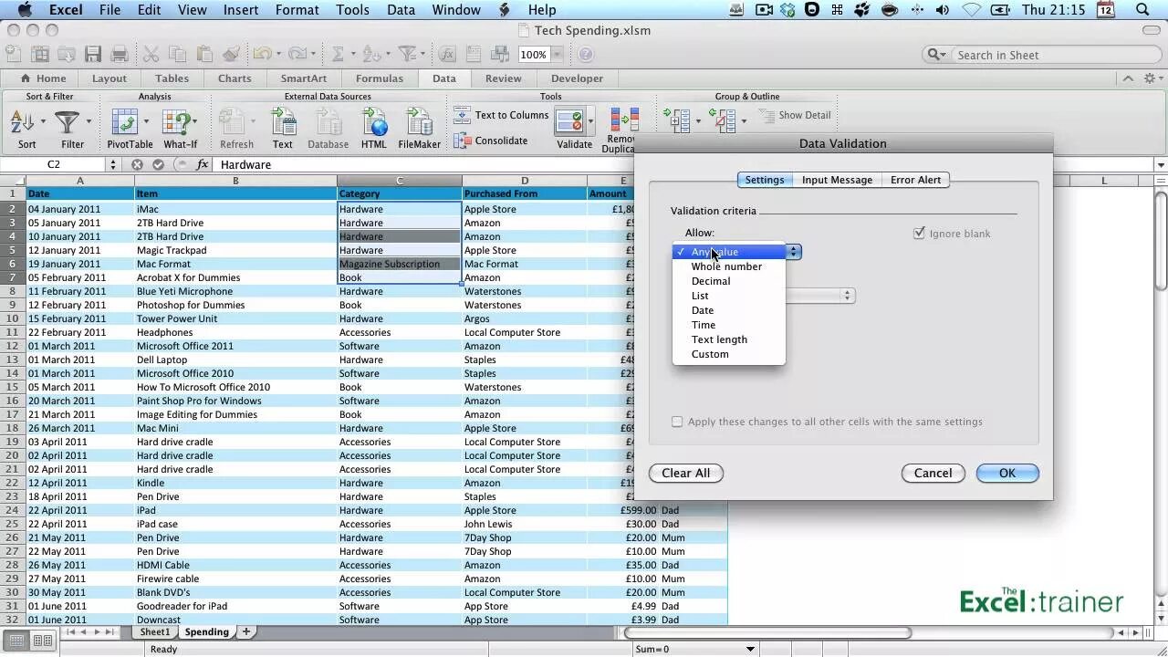Viewport: 1168px width, 657px height.
Task: Open the Apple menu
Action: click(x=24, y=10)
